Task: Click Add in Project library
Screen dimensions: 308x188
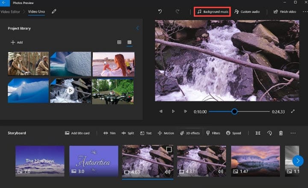Action: [x=17, y=42]
